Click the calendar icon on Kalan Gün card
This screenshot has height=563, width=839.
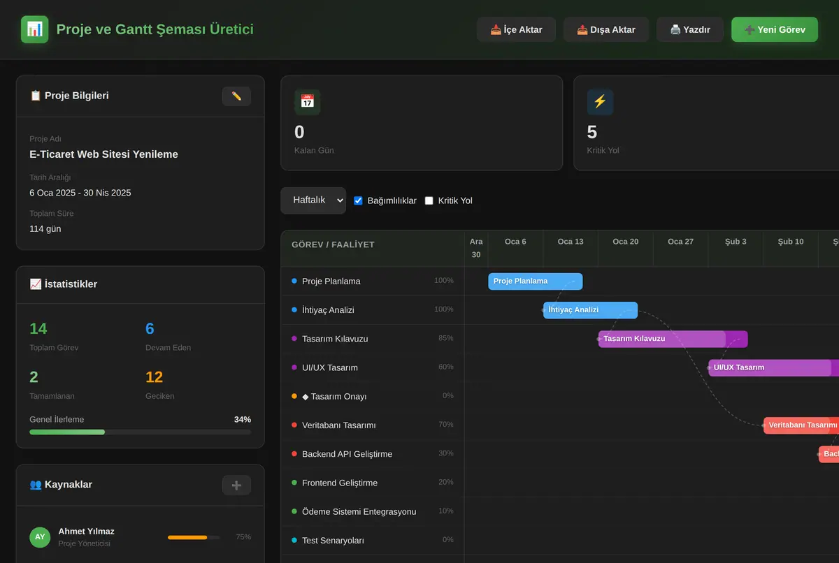point(308,102)
